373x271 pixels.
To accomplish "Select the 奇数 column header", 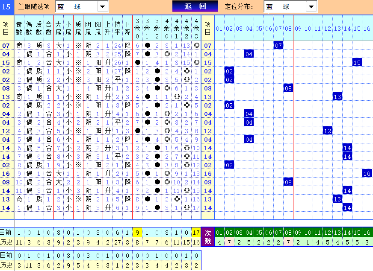I will pyautogui.click(x=19, y=28).
